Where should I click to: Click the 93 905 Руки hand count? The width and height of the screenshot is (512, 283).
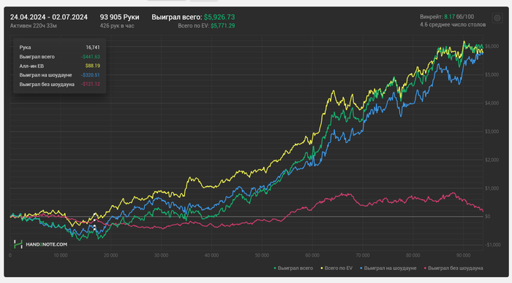tap(119, 18)
